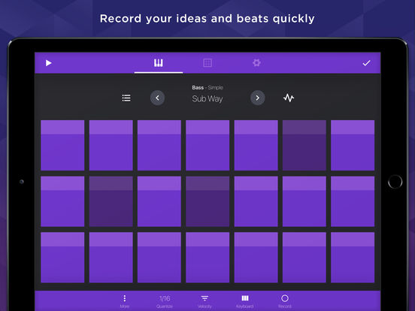This screenshot has height=311, width=415.
Task: Open the preset list icon
Action: (x=126, y=98)
